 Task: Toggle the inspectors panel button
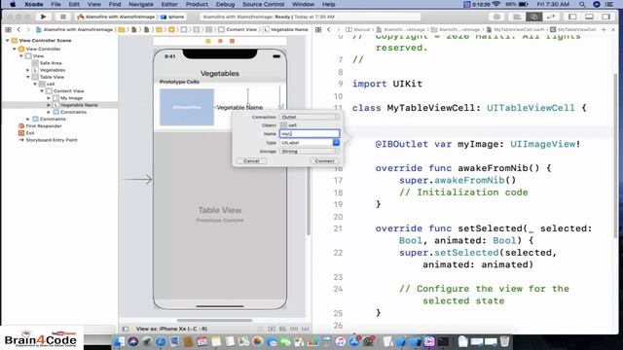pos(605,17)
